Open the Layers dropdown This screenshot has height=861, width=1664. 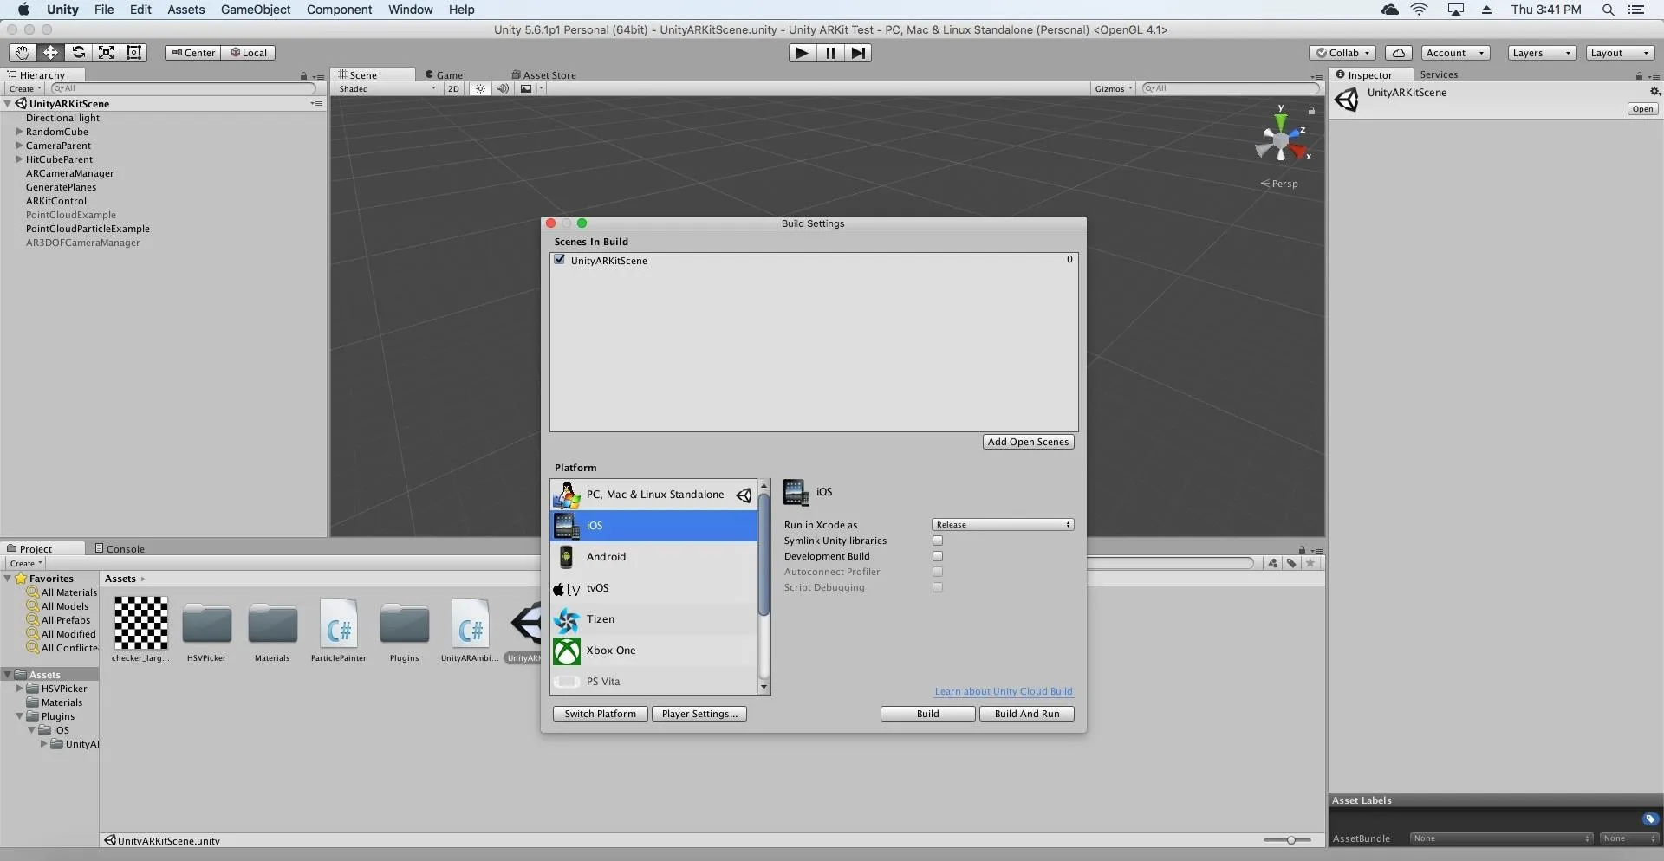point(1541,53)
